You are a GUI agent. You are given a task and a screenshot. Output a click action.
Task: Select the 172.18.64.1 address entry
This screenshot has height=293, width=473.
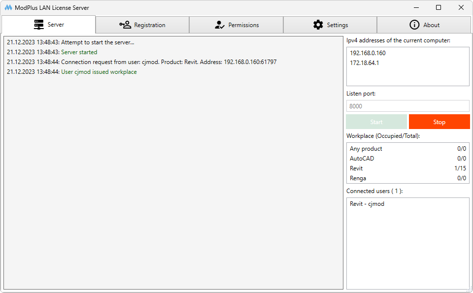pos(365,63)
